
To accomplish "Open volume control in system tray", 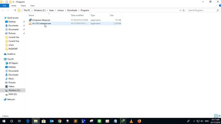I will pos(202,121).
